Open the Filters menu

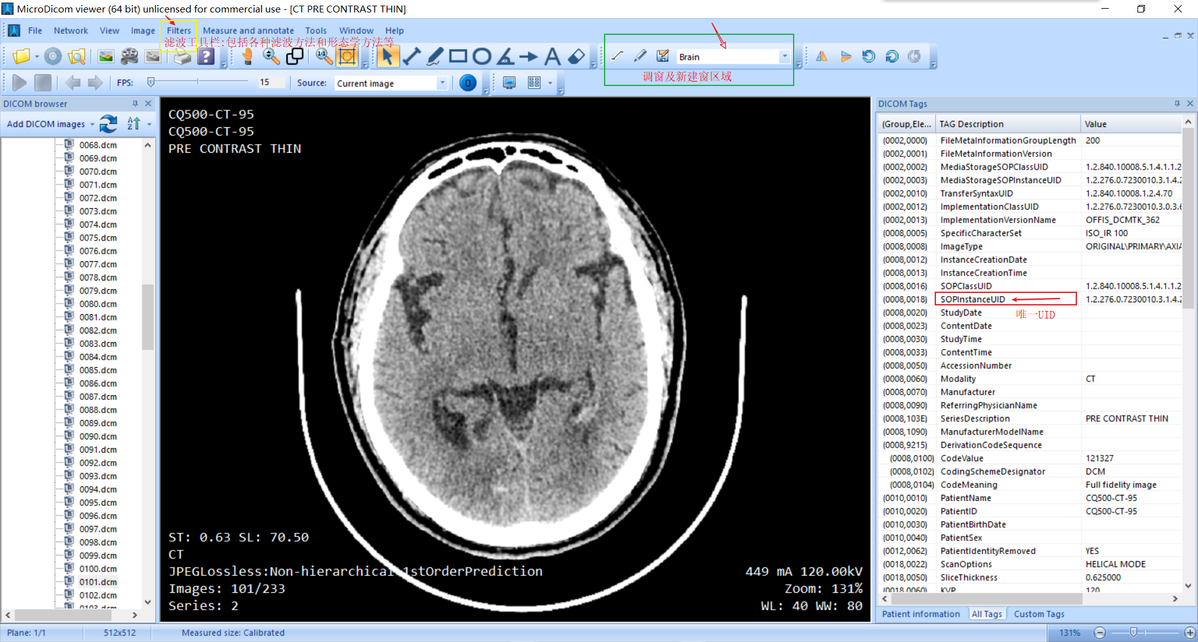178,30
